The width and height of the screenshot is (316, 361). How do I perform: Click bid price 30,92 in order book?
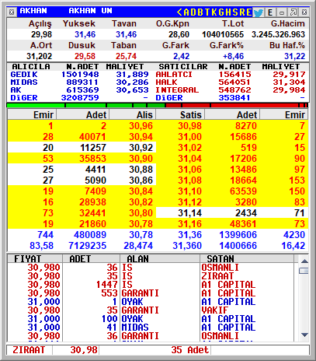tap(141, 148)
